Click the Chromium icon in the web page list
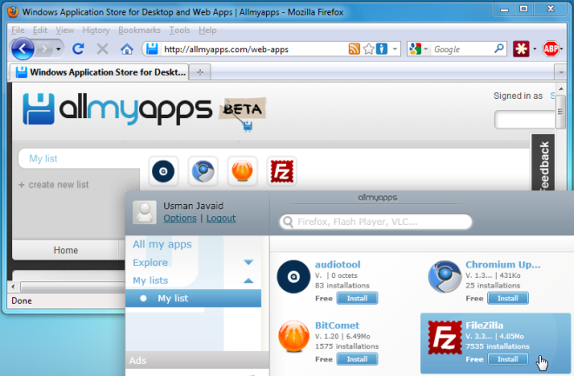574x376 pixels. (203, 171)
